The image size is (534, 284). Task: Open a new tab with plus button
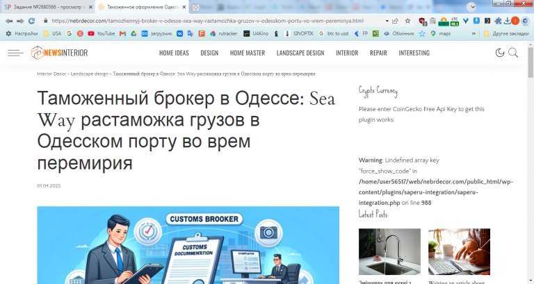tap(195, 7)
